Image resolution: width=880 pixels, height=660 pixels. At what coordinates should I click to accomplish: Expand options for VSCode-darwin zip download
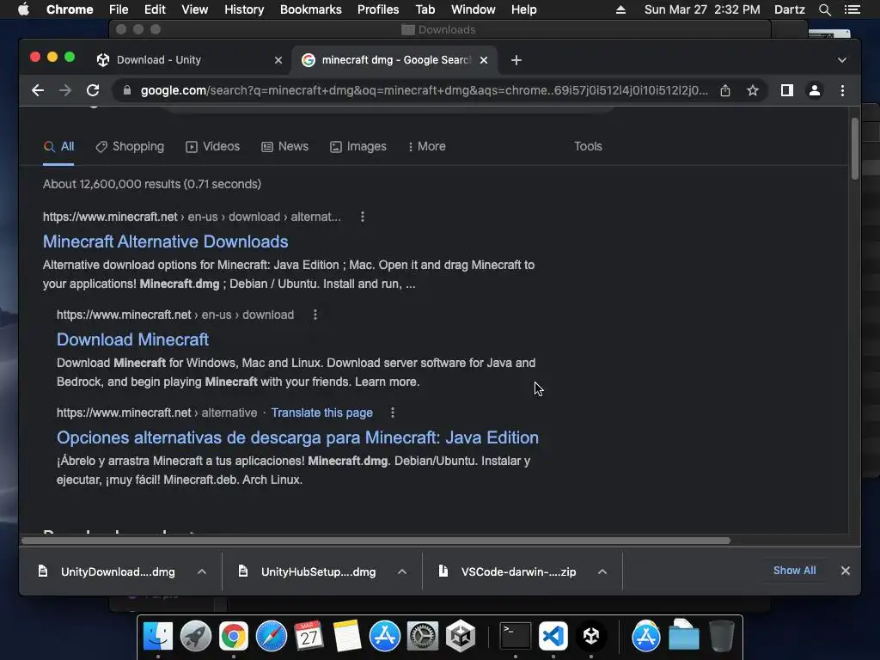pyautogui.click(x=602, y=571)
